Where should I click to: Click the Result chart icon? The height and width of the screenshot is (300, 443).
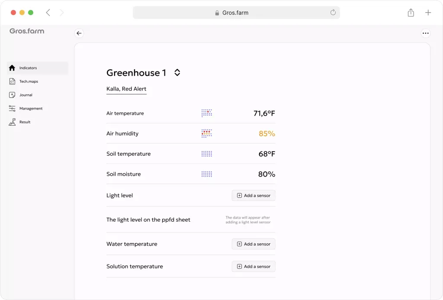click(12, 122)
